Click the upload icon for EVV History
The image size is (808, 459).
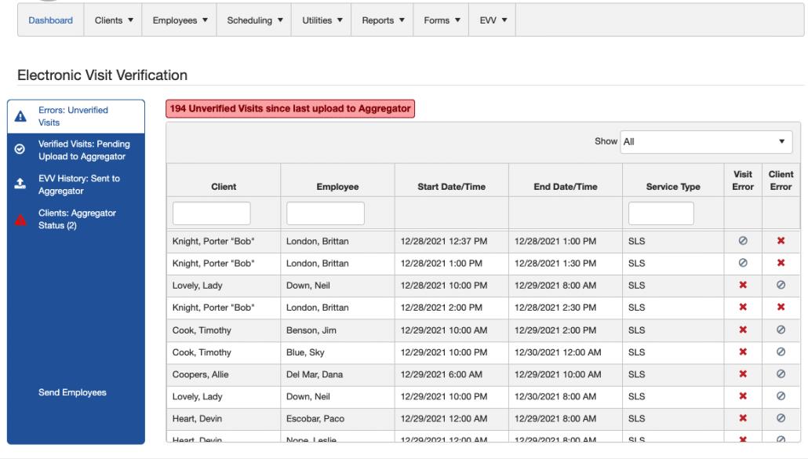pos(21,184)
